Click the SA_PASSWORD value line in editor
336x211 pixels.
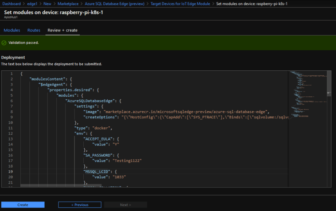click(x=117, y=161)
